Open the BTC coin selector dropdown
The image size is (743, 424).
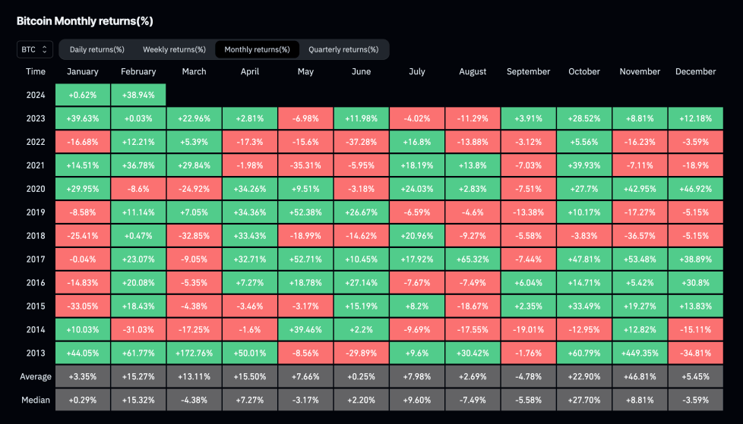coord(34,49)
